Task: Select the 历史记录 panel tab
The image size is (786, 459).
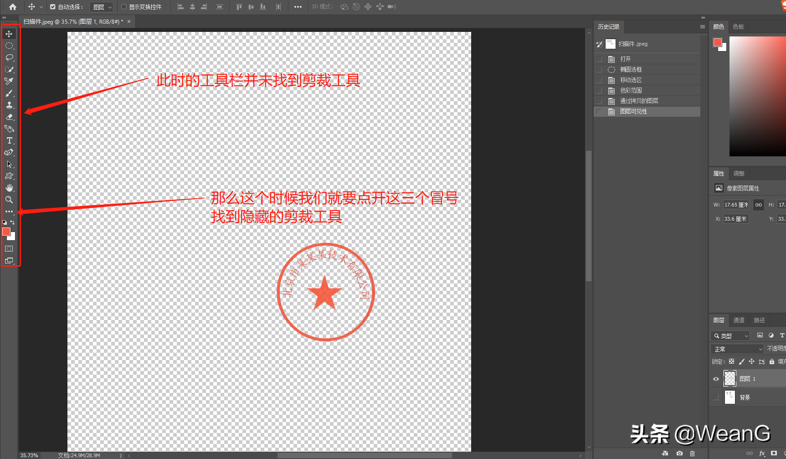Action: coord(609,27)
